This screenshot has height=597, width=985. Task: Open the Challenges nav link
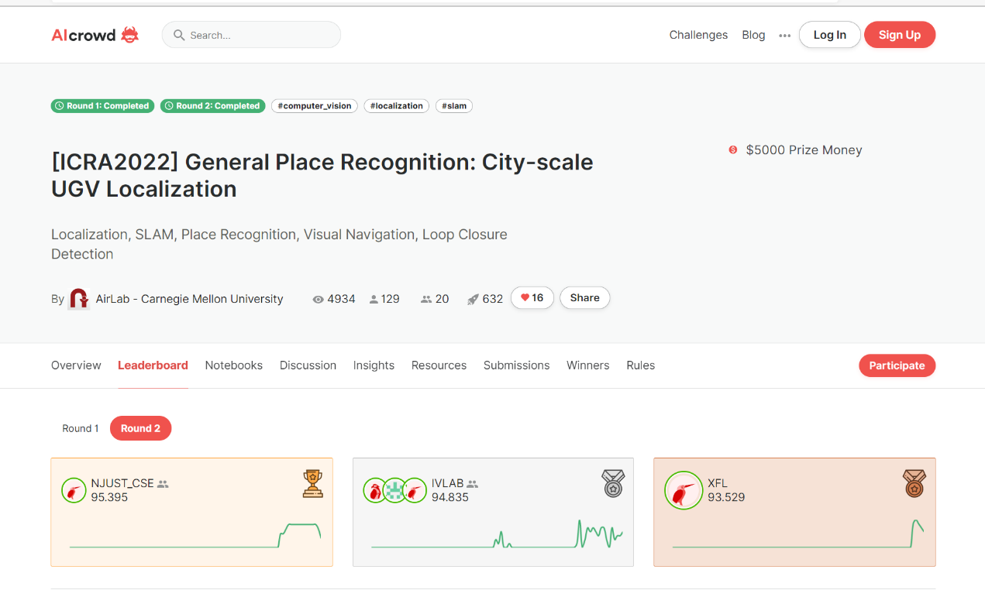[698, 35]
